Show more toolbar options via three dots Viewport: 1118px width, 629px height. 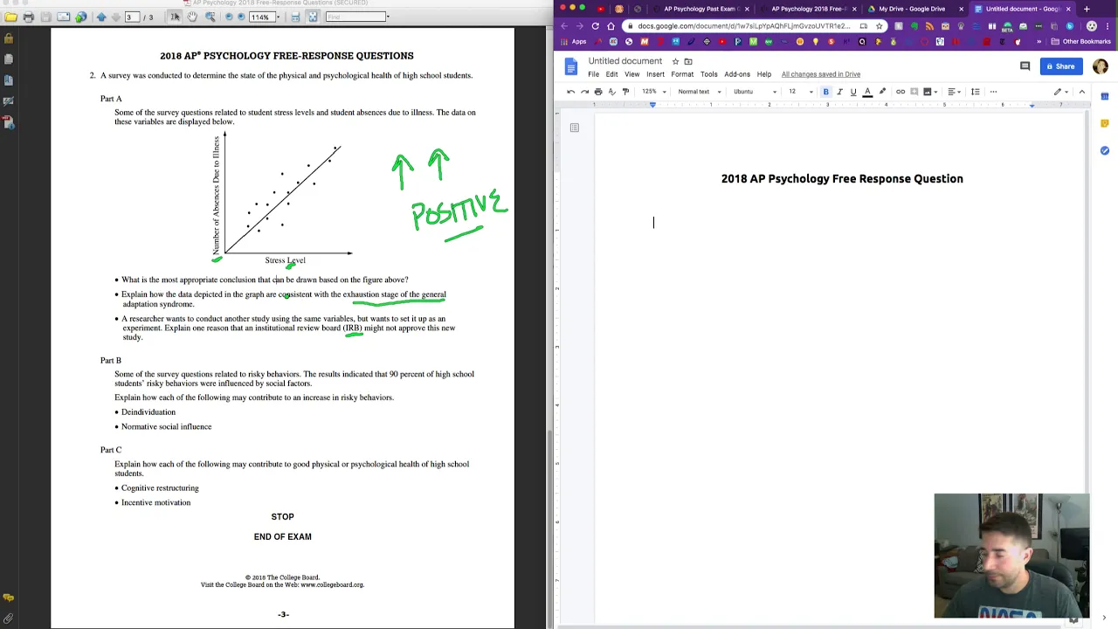(x=993, y=92)
